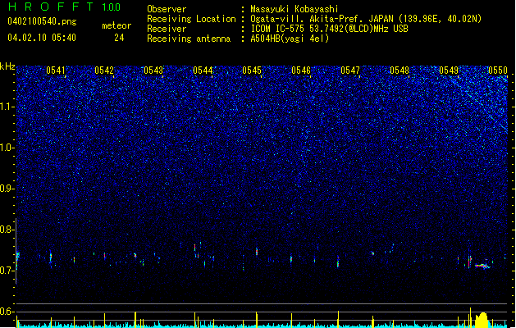Click the 0544 time marker
Image resolution: width=516 pixels, height=328 pixels.
point(203,71)
